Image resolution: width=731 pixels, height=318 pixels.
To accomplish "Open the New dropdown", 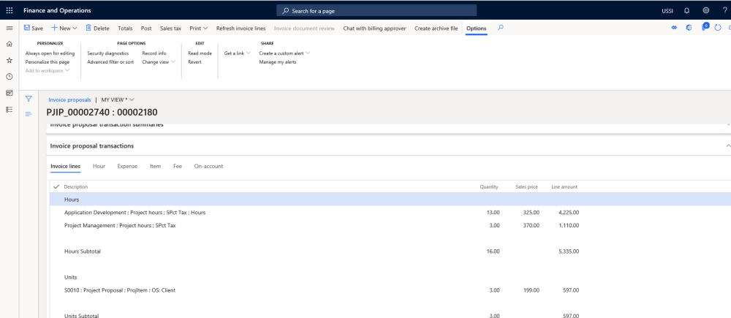I will [x=64, y=28].
